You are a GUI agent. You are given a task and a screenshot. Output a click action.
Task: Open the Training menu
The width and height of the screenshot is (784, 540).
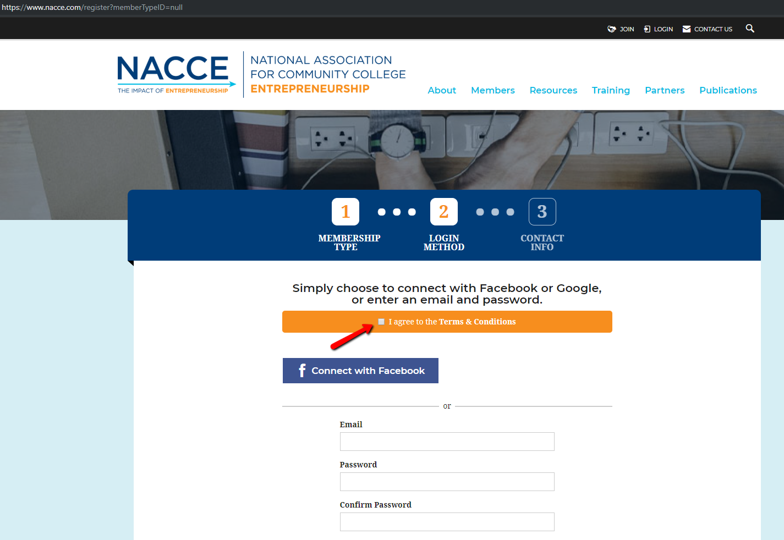(x=611, y=90)
